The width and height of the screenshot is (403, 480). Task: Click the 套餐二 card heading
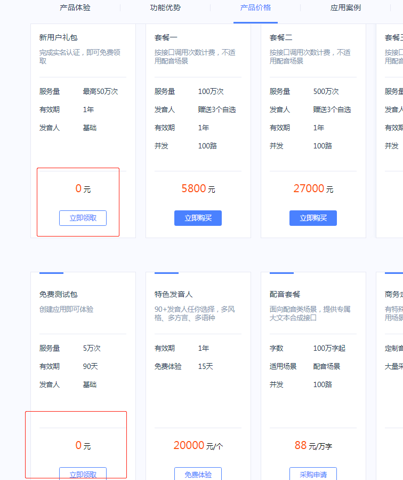pos(281,37)
